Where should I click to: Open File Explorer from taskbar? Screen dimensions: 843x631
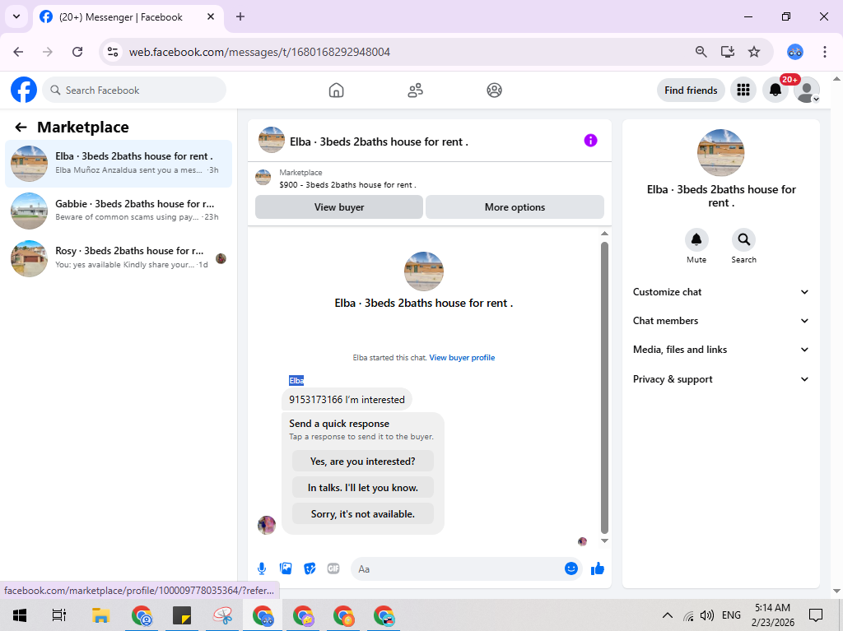pyautogui.click(x=100, y=615)
